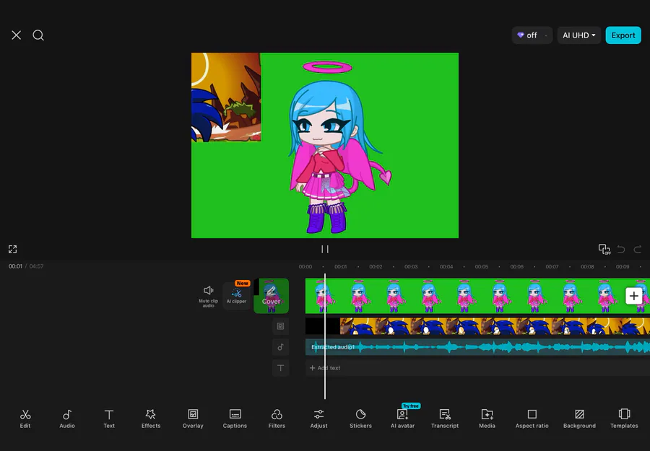650x451 pixels.
Task: Select the Sonic overlay in the preview
Action: (226, 97)
